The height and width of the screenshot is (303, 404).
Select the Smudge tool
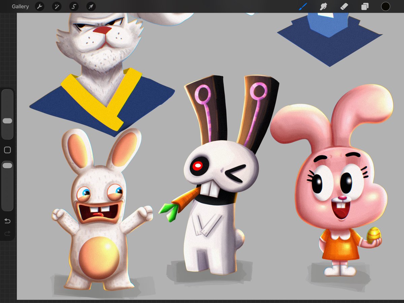pos(324,6)
